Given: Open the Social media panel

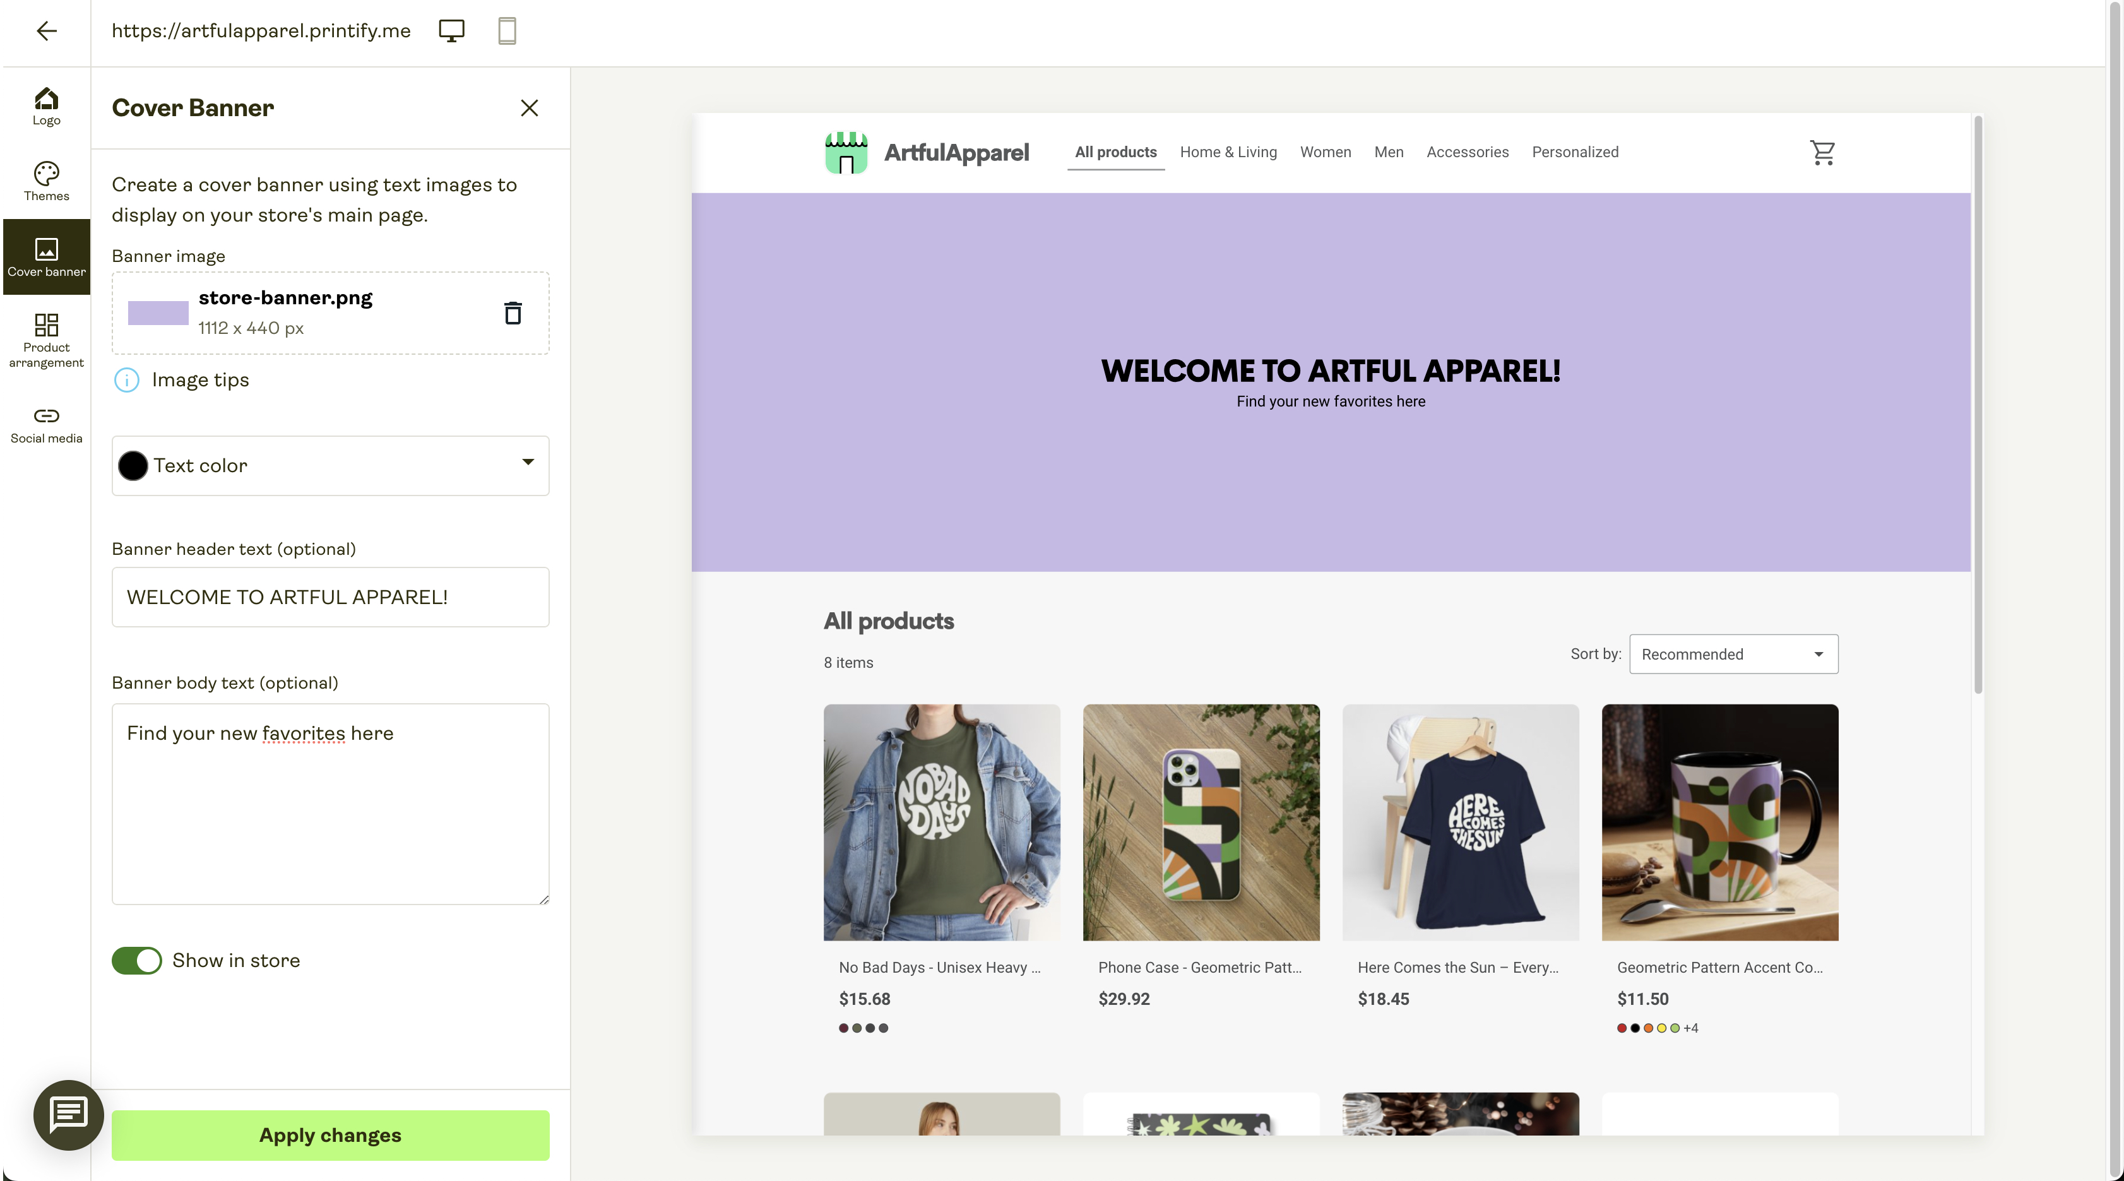Looking at the screenshot, I should click(46, 424).
